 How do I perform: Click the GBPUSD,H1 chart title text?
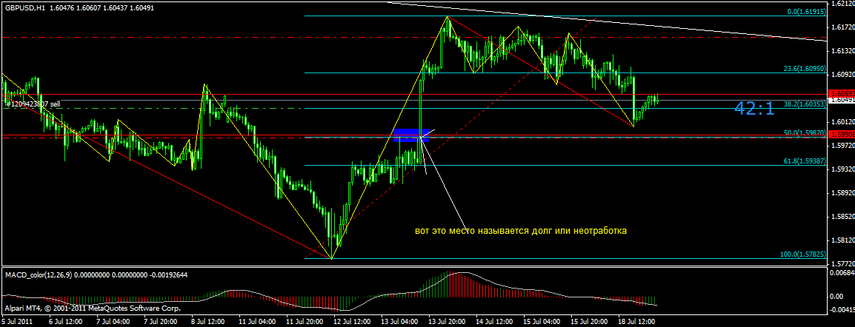click(25, 7)
